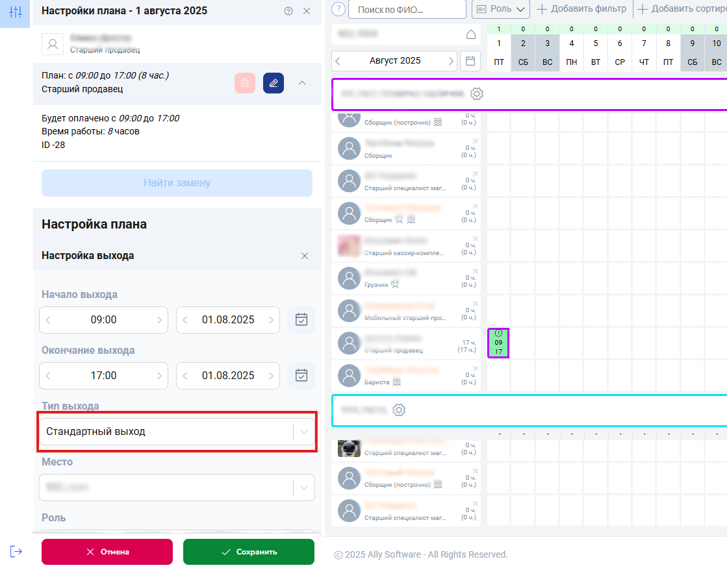Viewport: 727px width, 570px height.
Task: Click gear icon in the purple group header
Action: click(x=477, y=94)
